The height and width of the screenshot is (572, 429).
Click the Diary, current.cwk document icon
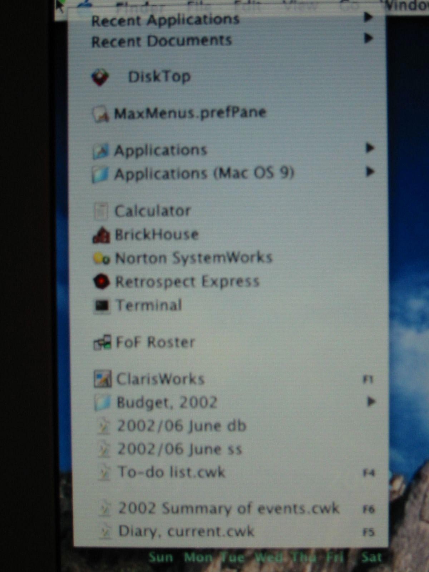click(105, 532)
